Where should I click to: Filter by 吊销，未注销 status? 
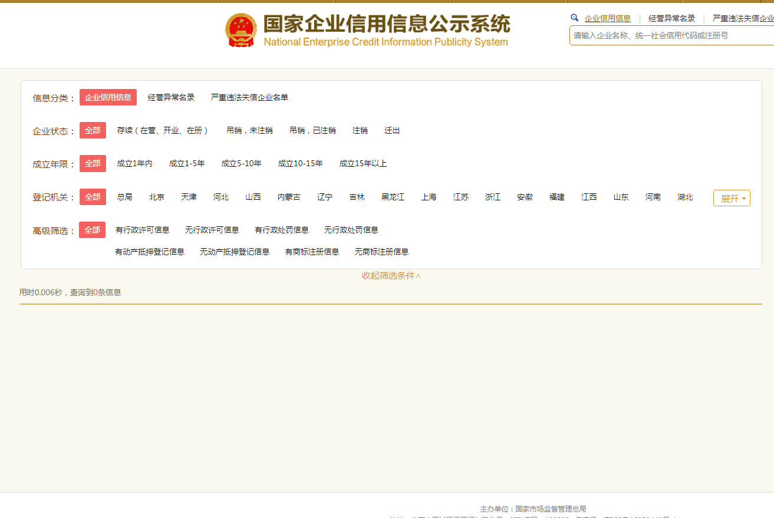(x=249, y=130)
